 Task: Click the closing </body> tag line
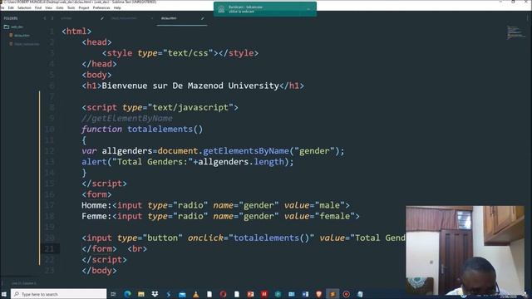click(x=99, y=271)
